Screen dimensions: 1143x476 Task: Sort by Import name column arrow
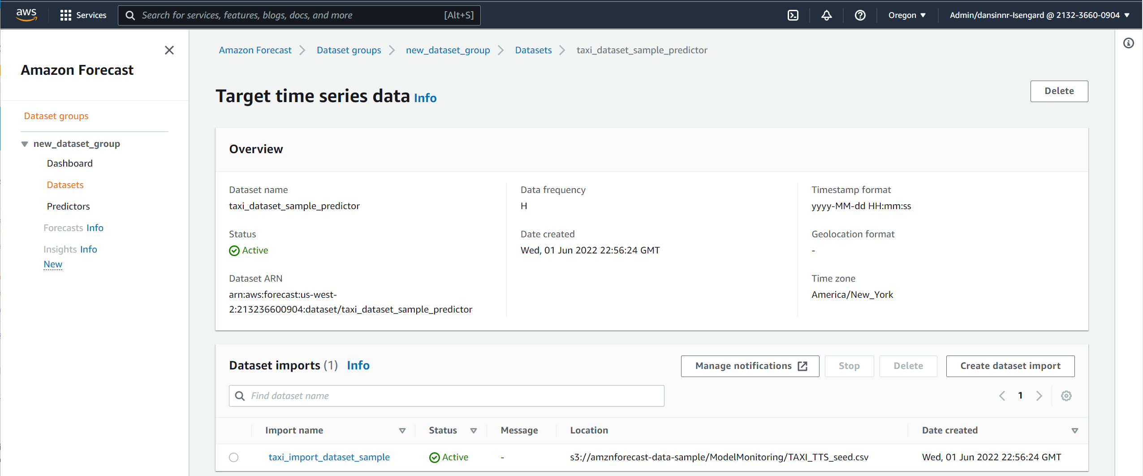coord(402,431)
